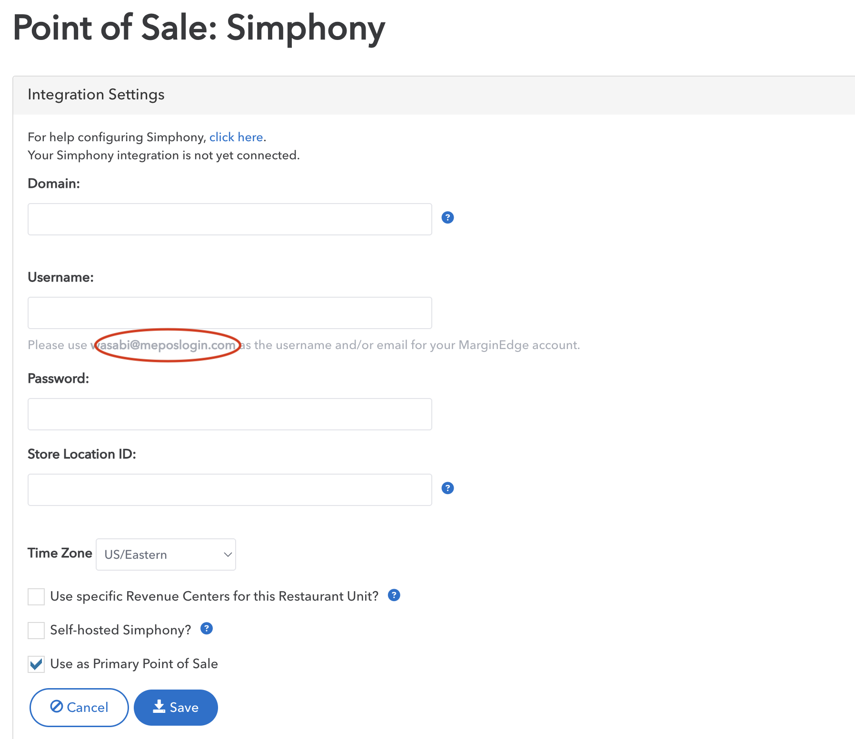
Task: Open the Revenue Centers help tooltip icon
Action: pos(394,595)
